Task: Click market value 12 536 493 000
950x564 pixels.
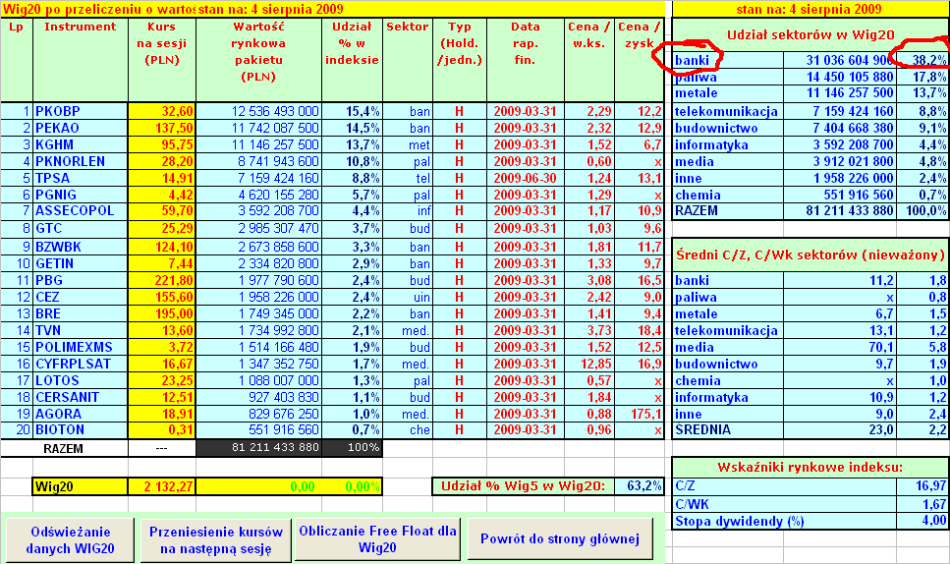Action: click(x=258, y=111)
